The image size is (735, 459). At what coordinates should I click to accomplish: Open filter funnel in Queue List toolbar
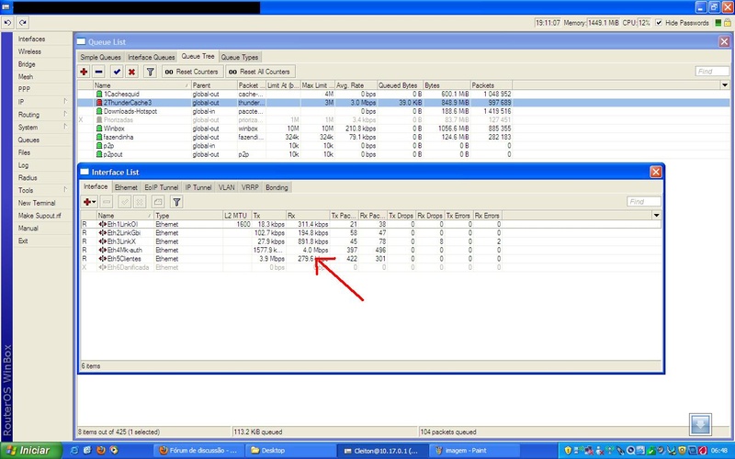[150, 72]
